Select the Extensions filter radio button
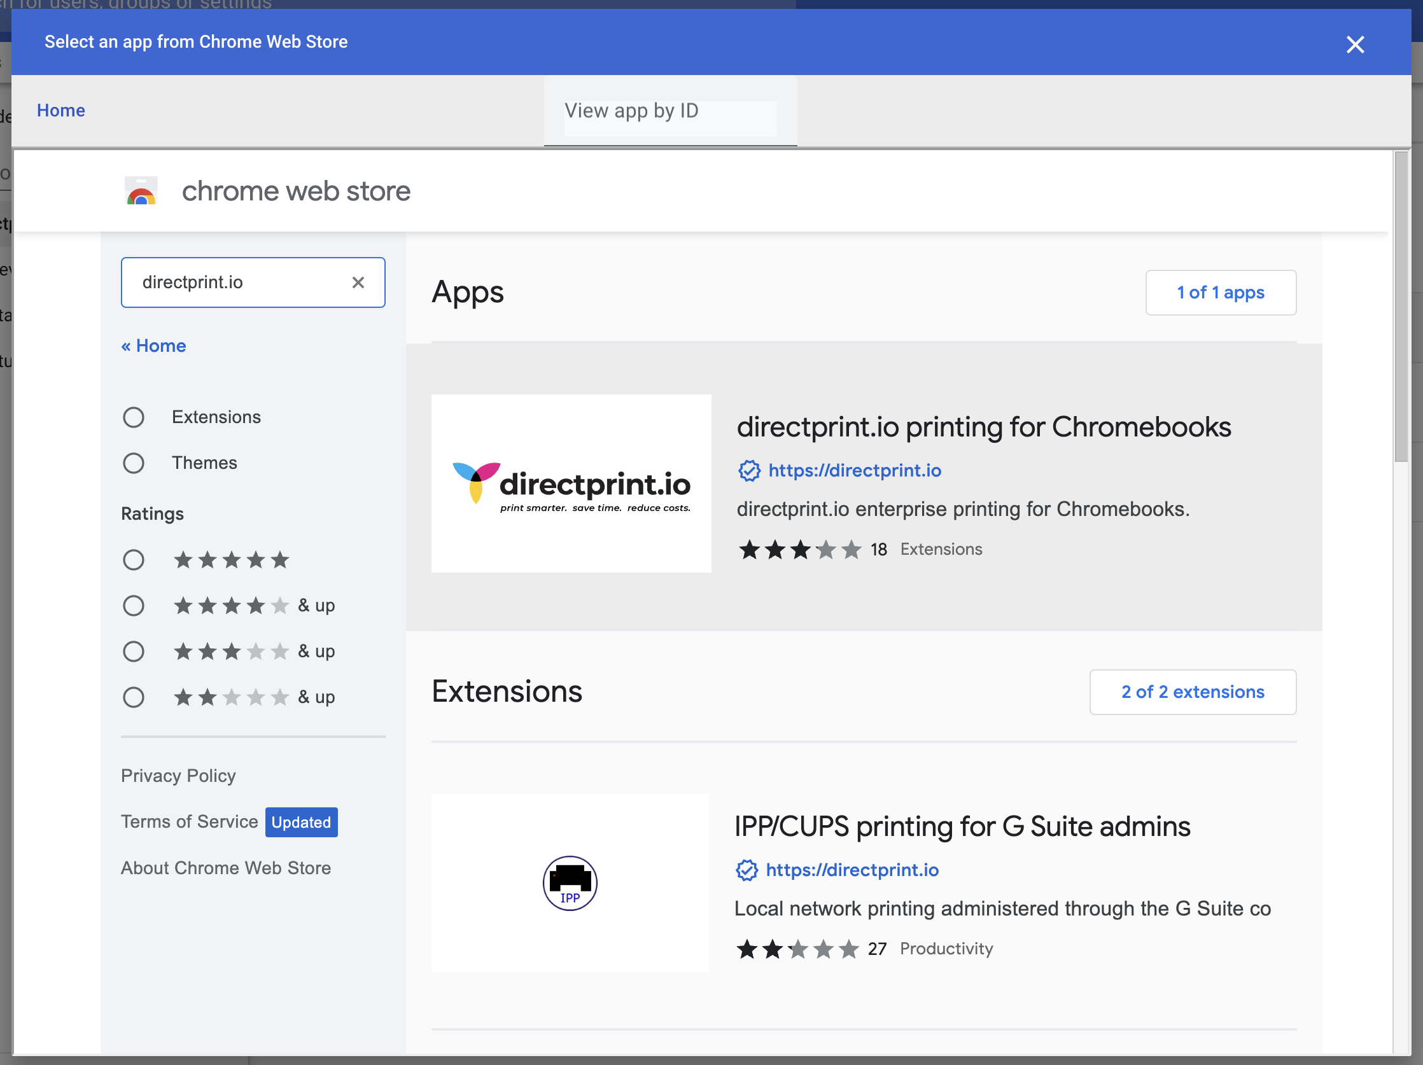This screenshot has width=1423, height=1065. point(134,417)
